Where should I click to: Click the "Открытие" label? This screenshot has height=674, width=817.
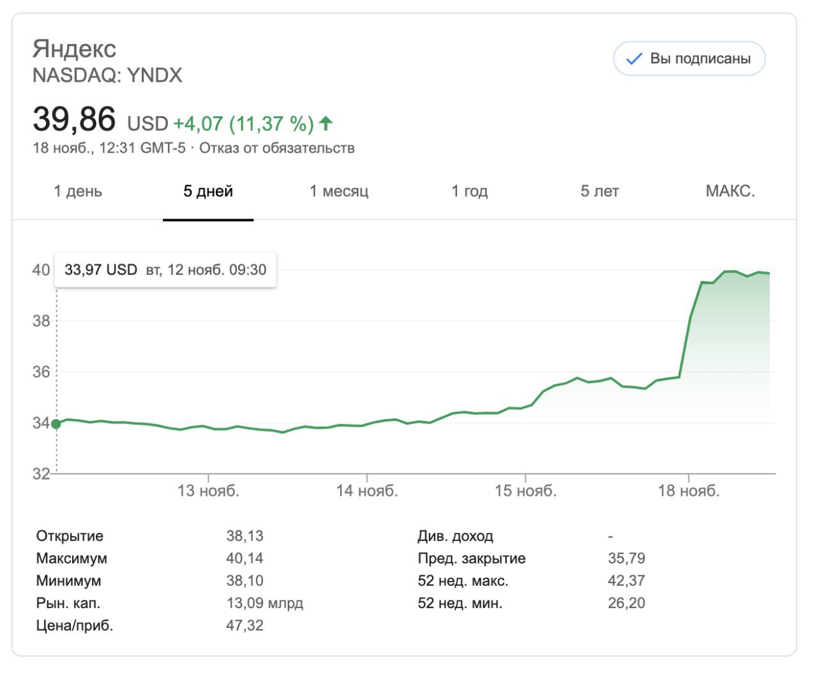(70, 536)
